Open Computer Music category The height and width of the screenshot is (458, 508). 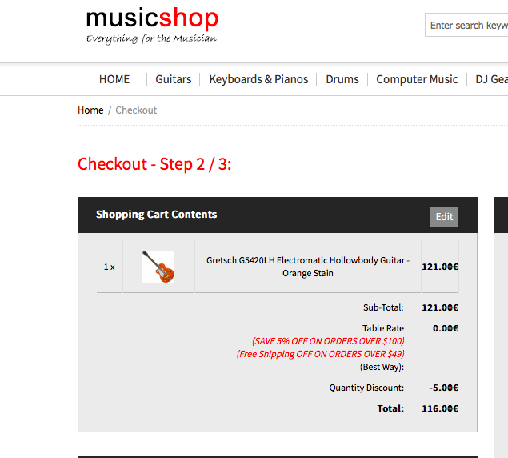point(417,79)
